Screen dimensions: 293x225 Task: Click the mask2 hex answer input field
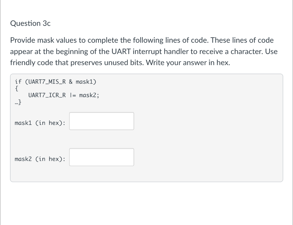(101, 157)
